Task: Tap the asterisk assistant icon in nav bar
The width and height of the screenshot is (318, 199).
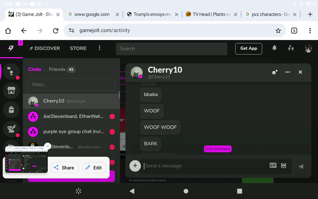Action: [x=78, y=191]
